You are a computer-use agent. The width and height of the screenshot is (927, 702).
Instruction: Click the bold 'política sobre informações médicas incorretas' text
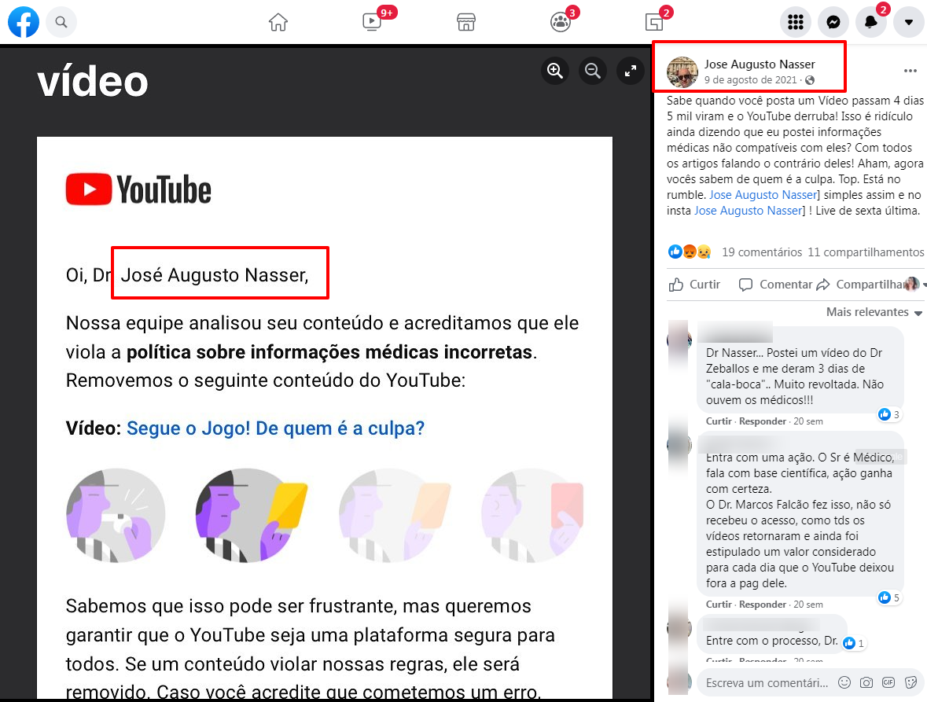point(330,352)
